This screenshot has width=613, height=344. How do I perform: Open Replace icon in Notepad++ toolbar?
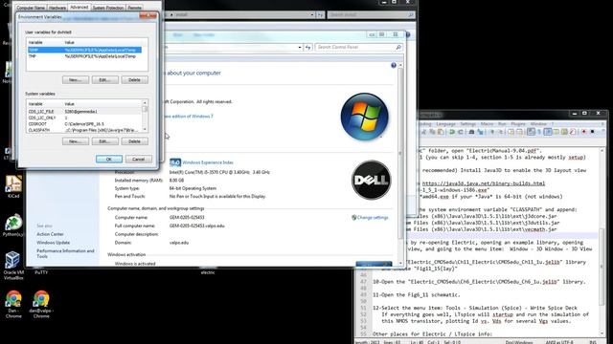coord(480,132)
